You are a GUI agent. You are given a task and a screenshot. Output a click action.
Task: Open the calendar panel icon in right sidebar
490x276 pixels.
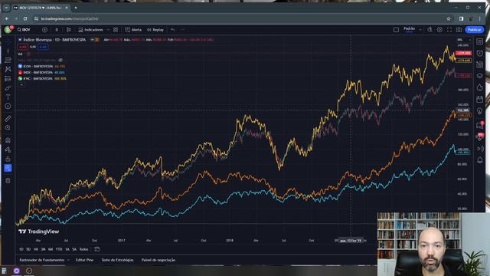pos(480,100)
